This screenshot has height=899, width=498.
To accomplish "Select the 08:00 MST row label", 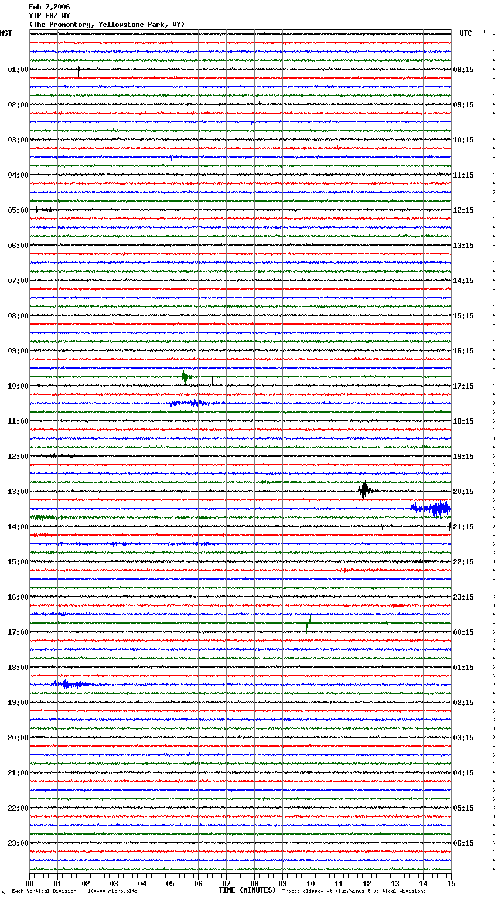I will [x=18, y=316].
